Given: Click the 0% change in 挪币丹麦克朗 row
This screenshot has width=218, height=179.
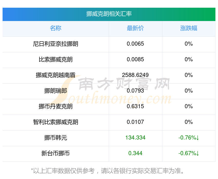Looking at the screenshot, I should tap(189, 106).
